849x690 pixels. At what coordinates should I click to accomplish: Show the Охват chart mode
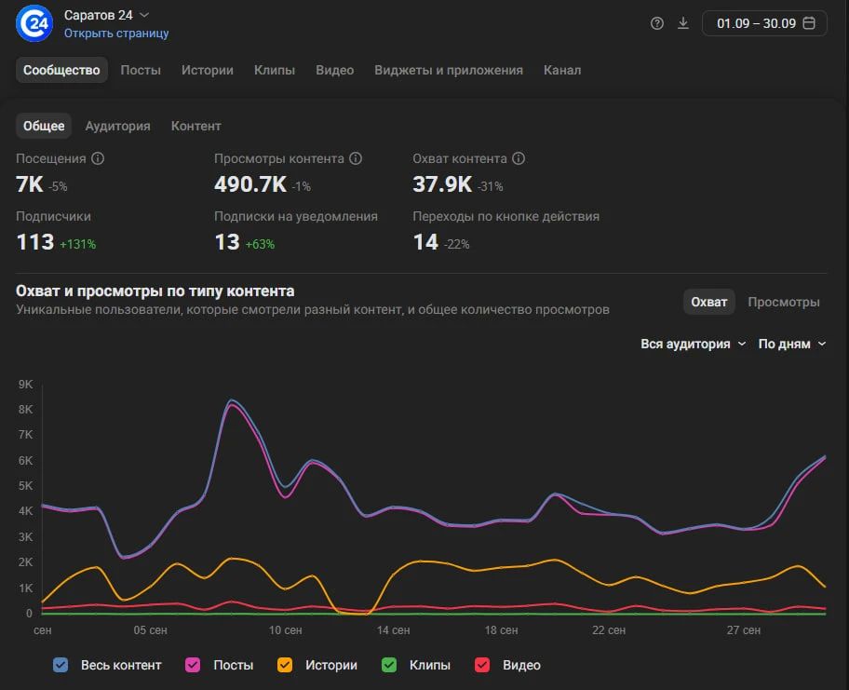708,302
